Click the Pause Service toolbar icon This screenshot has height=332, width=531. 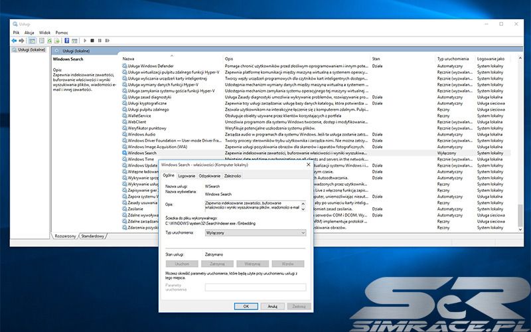pos(100,41)
